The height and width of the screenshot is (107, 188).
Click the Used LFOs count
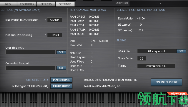point(91,70)
